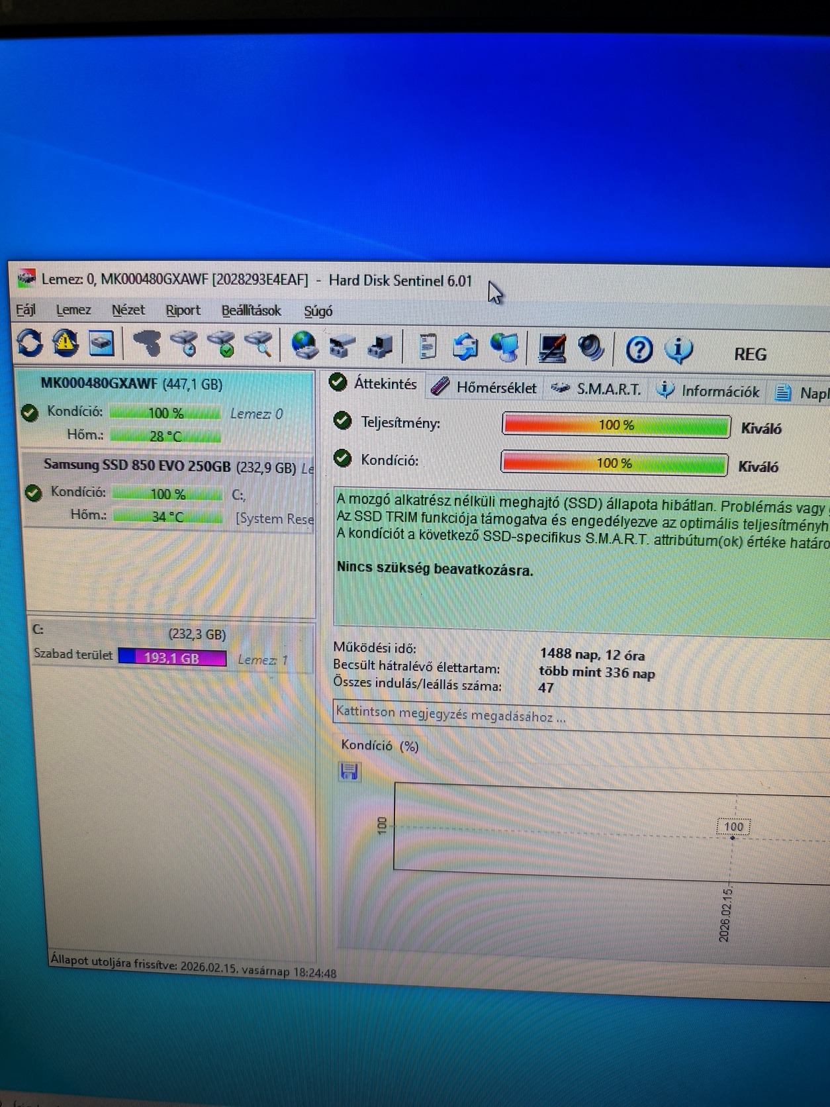Click the green check beside Samsung Kondíció
This screenshot has height=1107, width=830.
[x=32, y=493]
